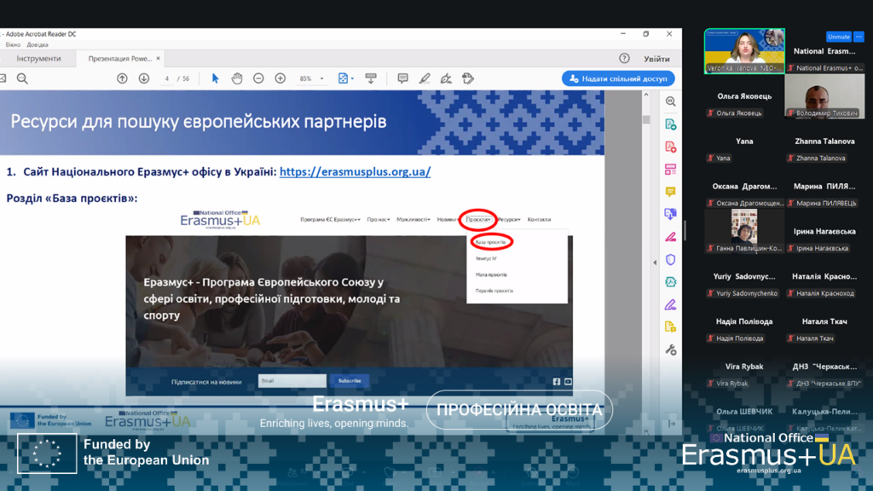Open the Protect shield tool
The image size is (873, 491).
coord(670,259)
